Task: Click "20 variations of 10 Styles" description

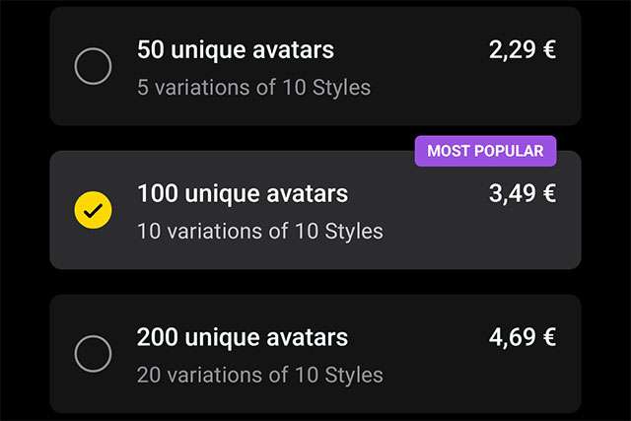Action: (x=259, y=375)
